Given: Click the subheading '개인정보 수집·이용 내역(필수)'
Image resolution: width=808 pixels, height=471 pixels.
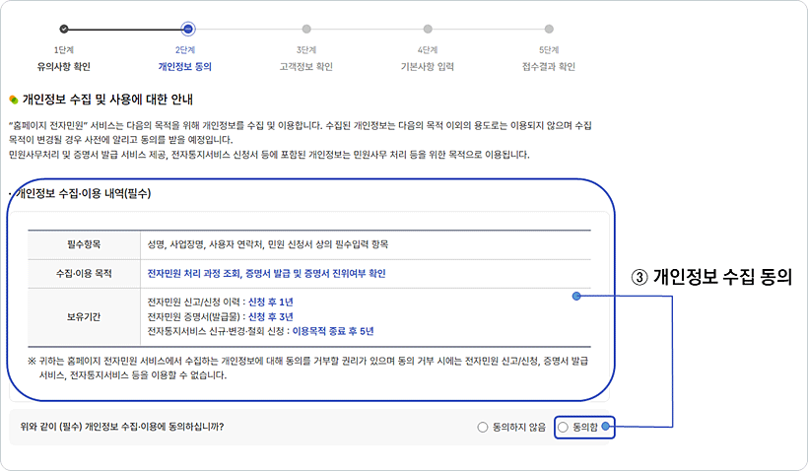Looking at the screenshot, I should pos(83,194).
